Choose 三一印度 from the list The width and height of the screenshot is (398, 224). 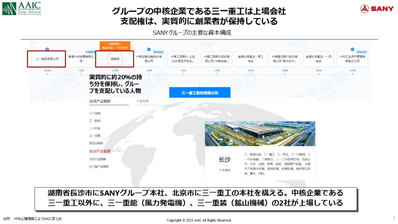tap(94, 128)
